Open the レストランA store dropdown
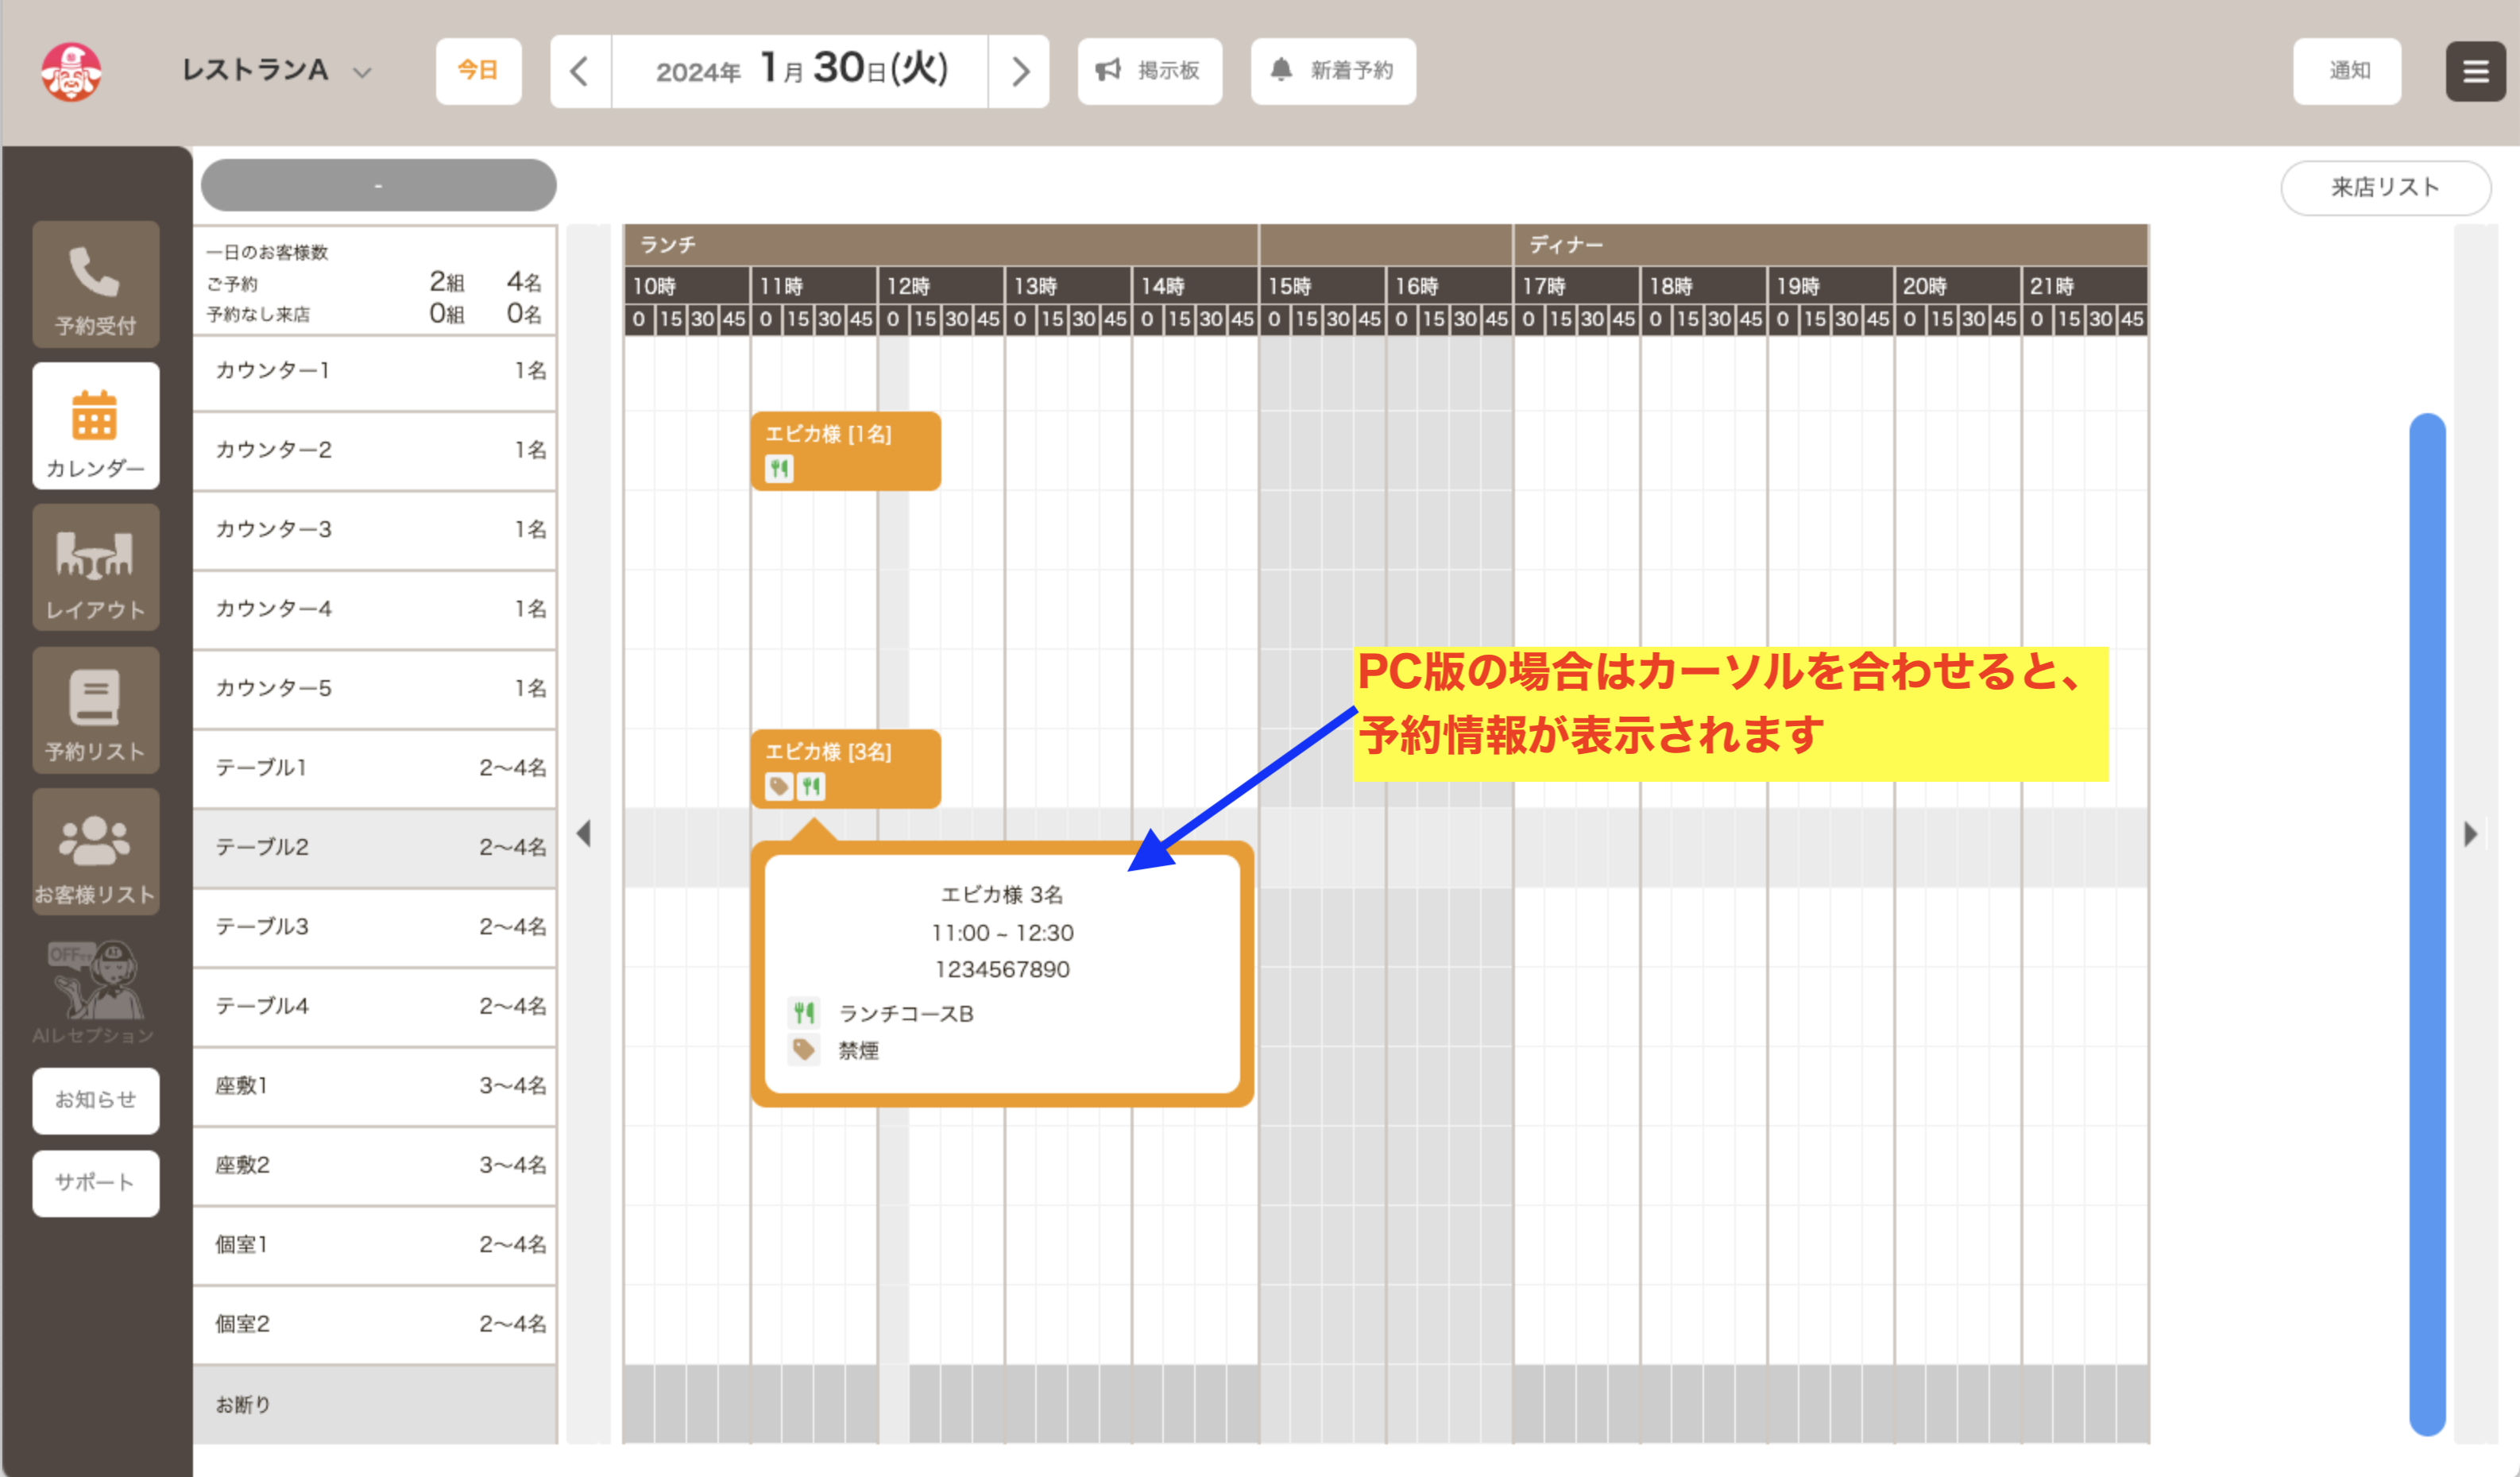This screenshot has width=2520, height=1477. click(x=276, y=71)
